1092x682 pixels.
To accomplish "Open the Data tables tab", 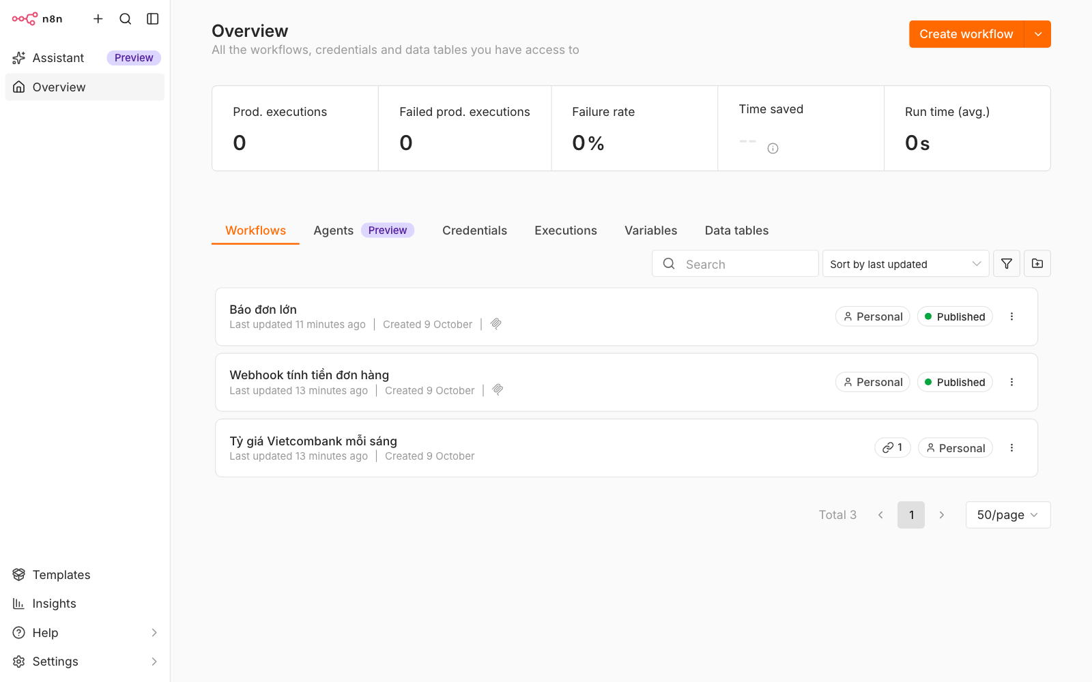I will [x=736, y=231].
